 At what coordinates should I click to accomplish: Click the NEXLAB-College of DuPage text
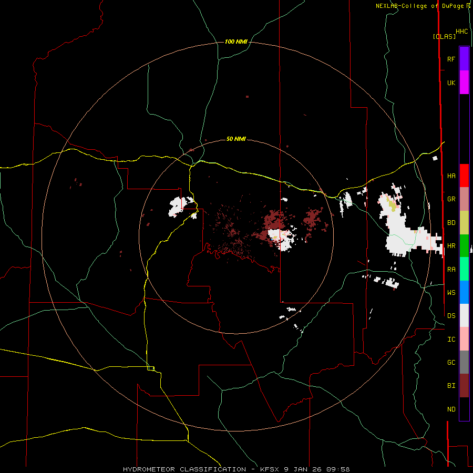[x=419, y=6]
